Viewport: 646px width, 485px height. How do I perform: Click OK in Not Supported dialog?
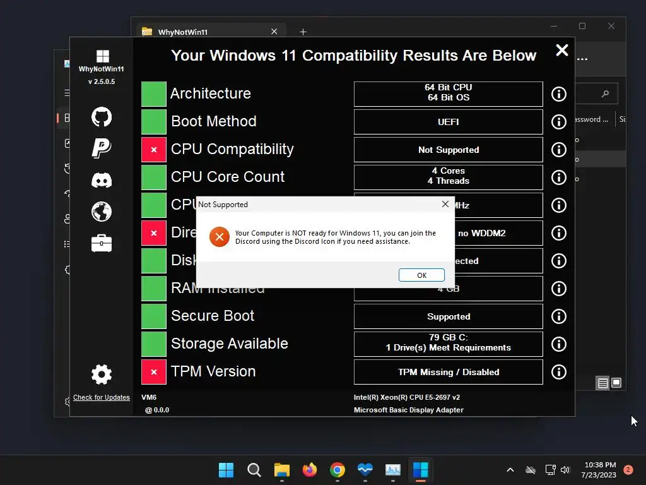tap(421, 275)
